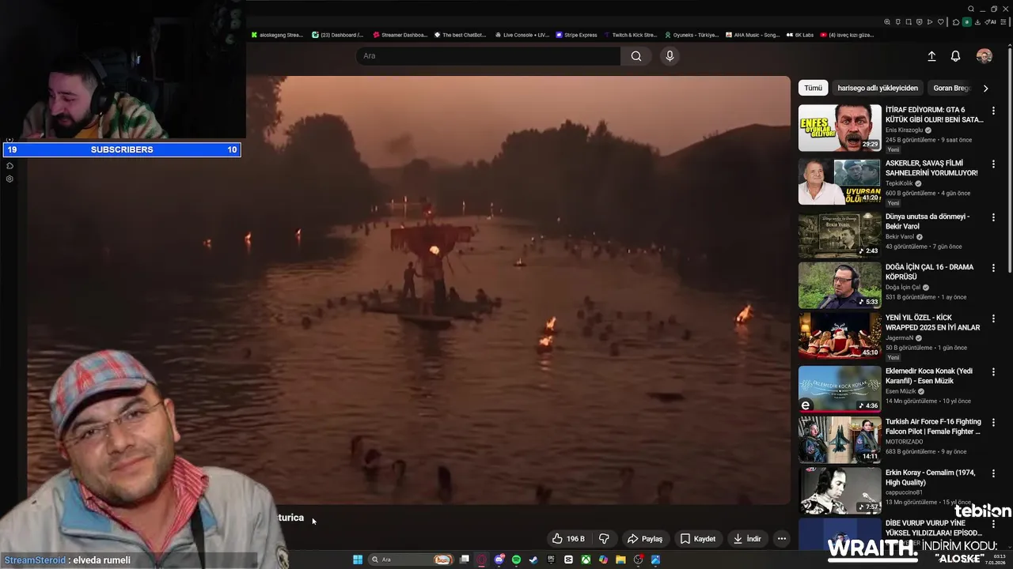
Task: Open options menu for ITIRAF EDIYORUM GTA 6 video
Action: [993, 111]
